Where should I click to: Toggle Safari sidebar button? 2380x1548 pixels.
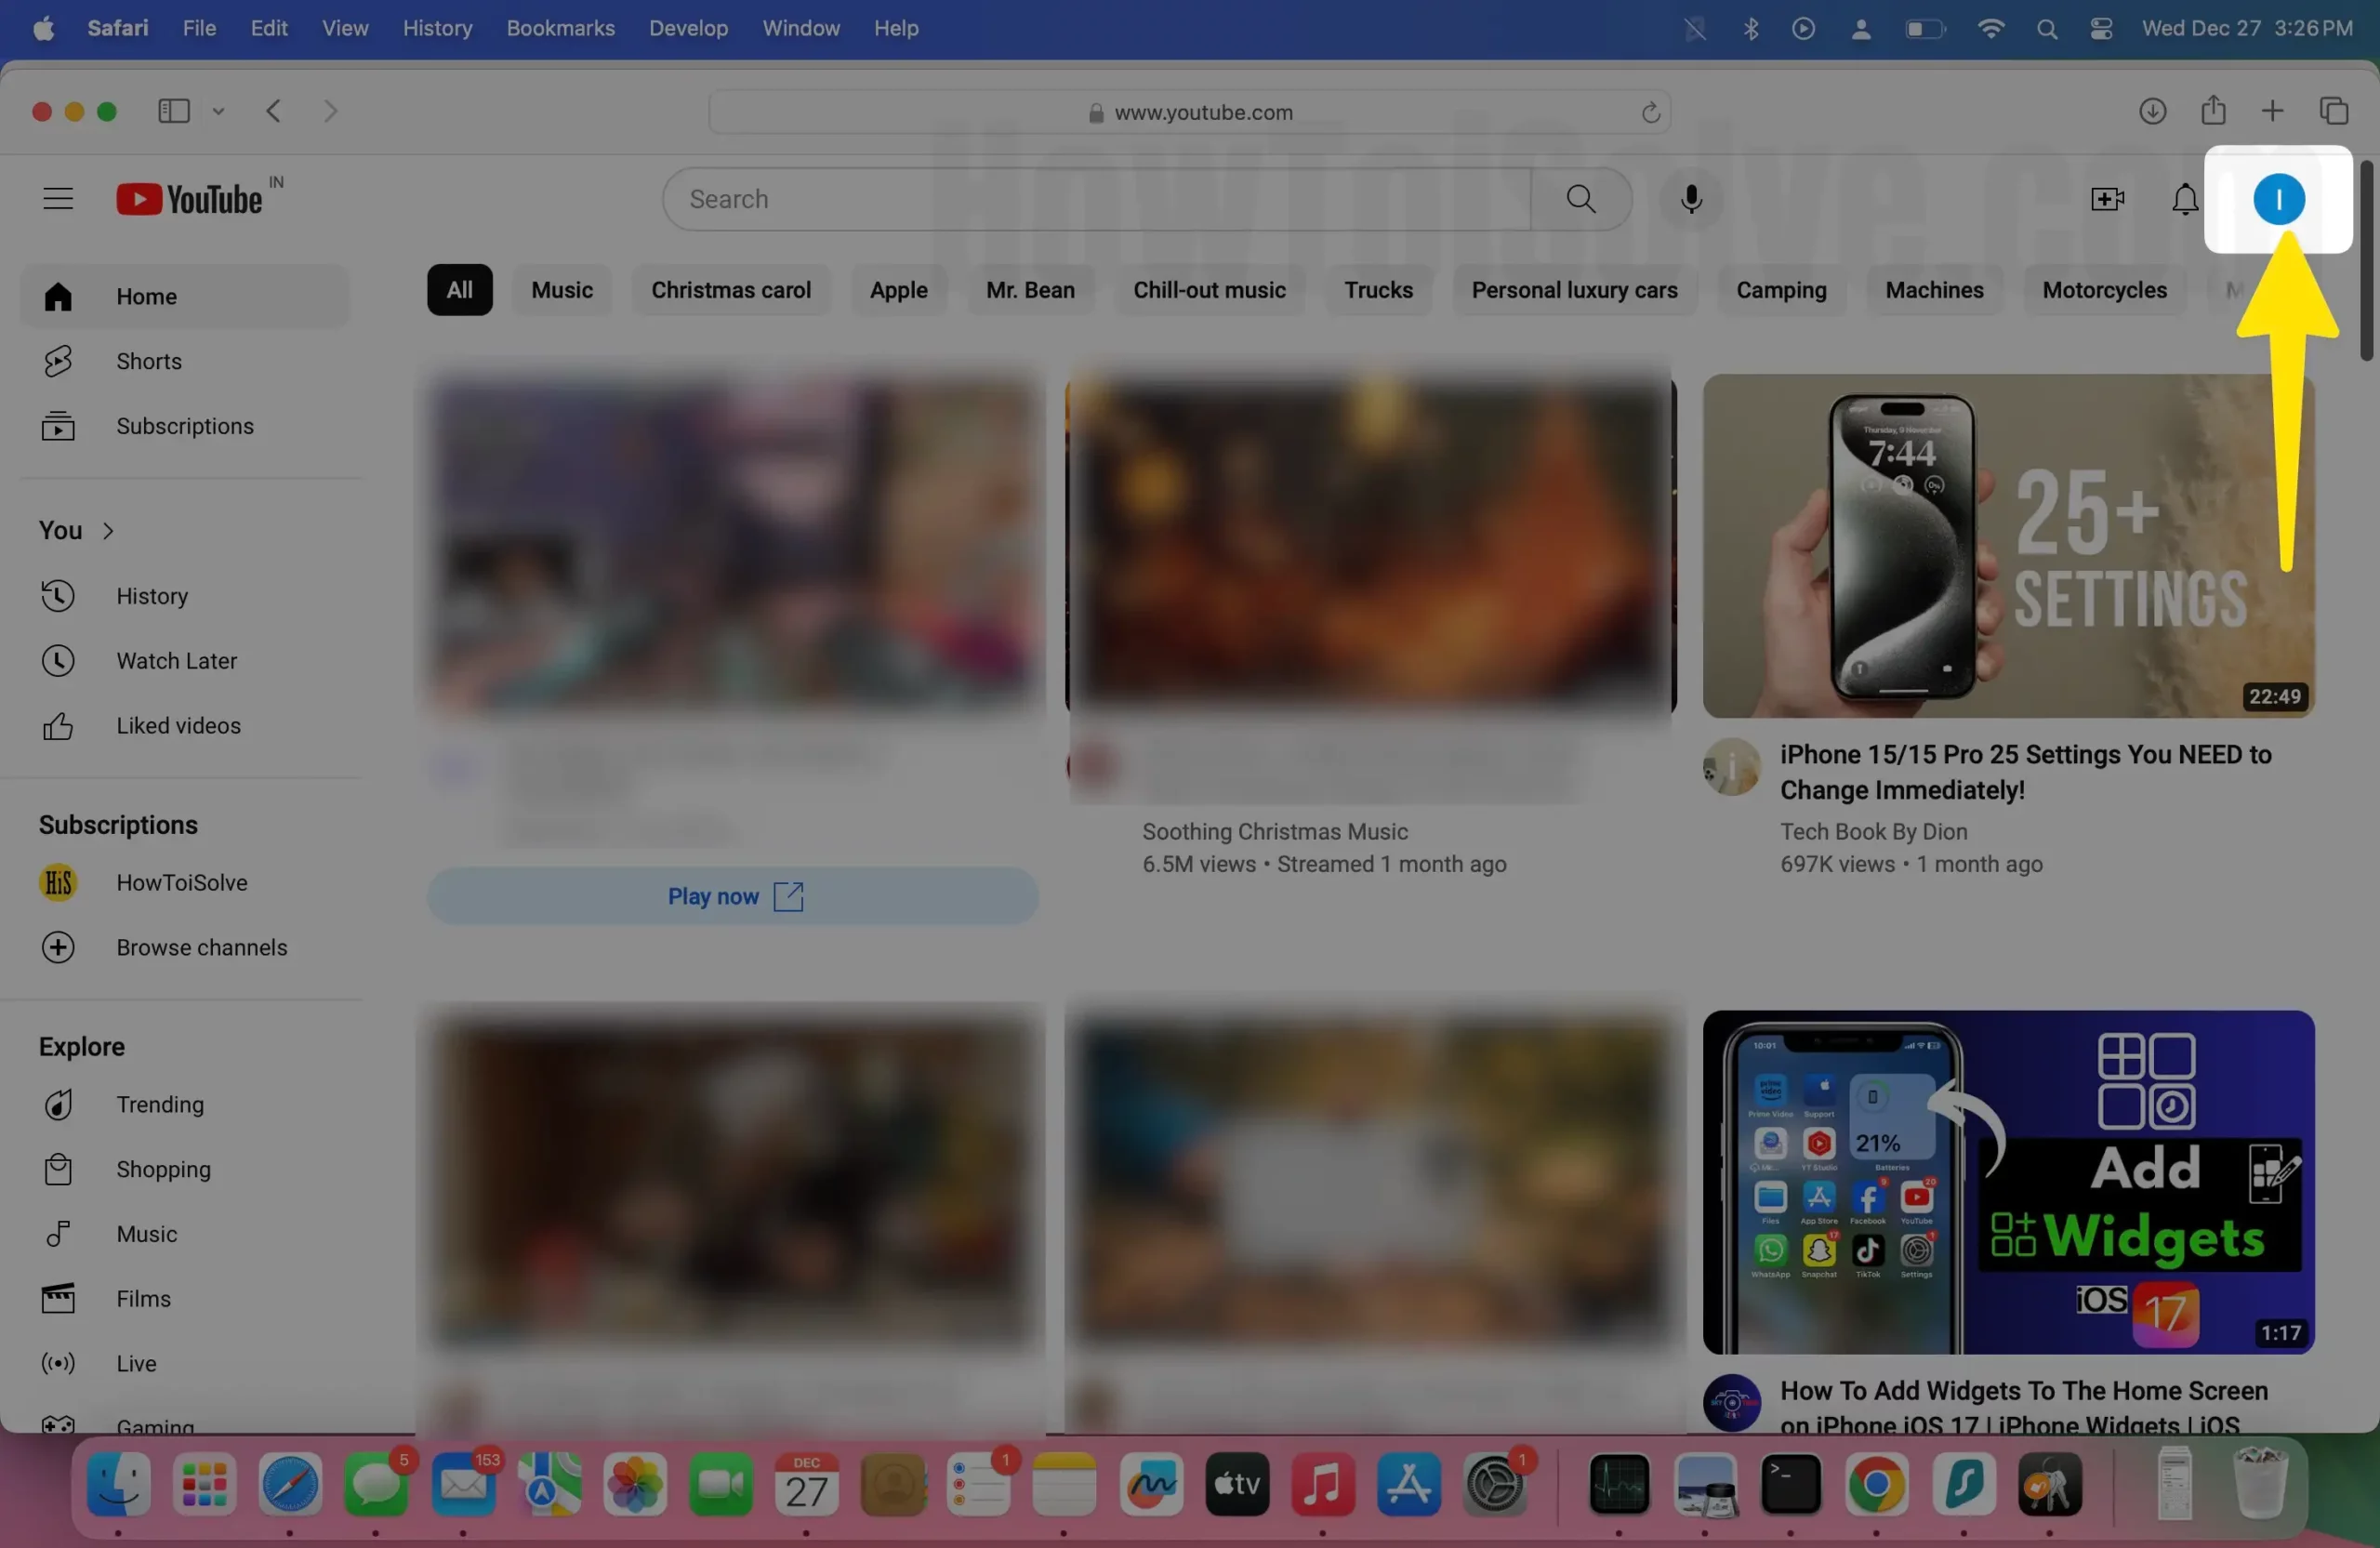pos(174,111)
